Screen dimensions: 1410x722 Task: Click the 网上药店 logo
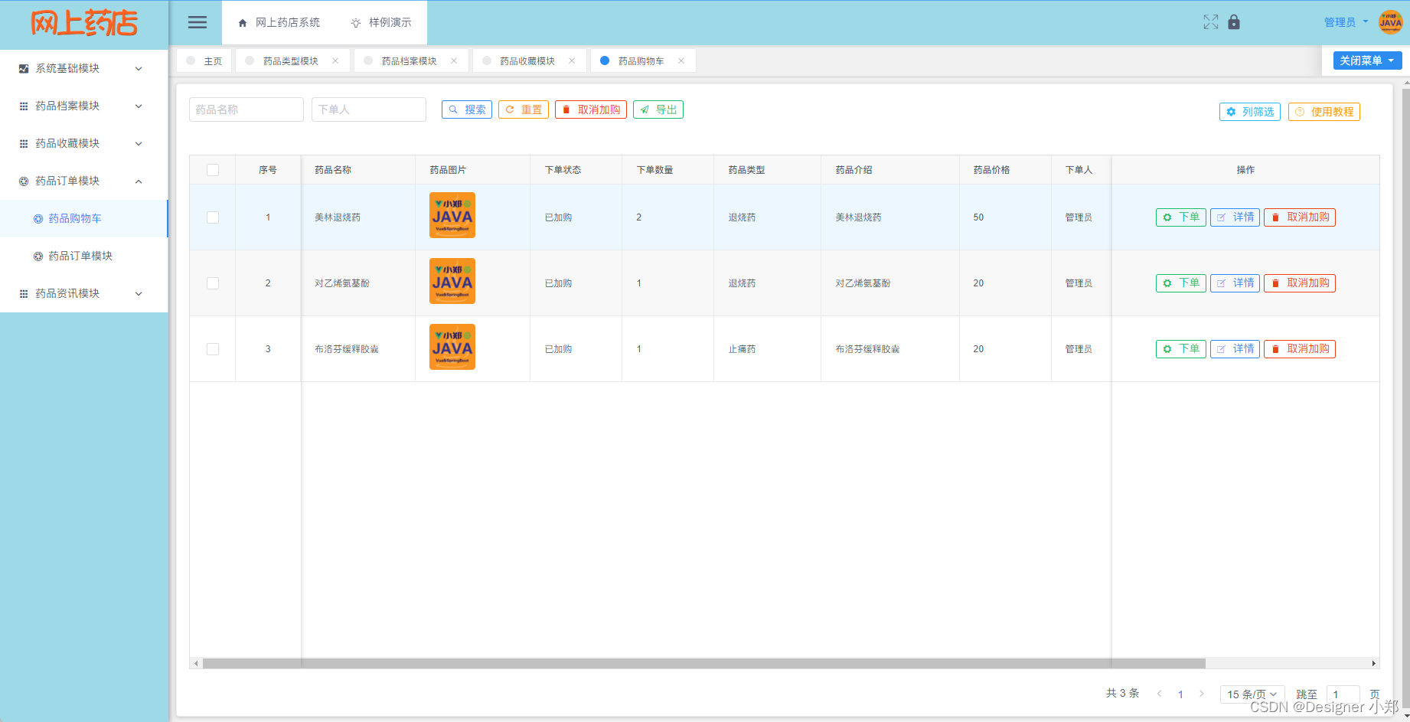click(84, 23)
